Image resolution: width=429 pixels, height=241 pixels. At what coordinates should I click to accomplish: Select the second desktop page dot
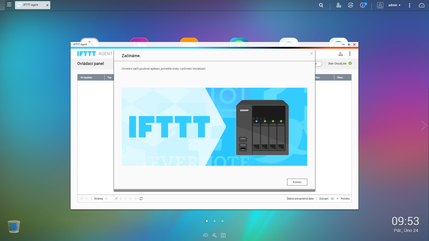click(x=215, y=221)
